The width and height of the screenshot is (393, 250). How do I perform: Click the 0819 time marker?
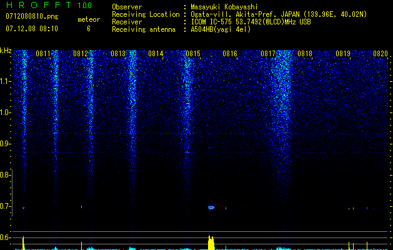point(343,53)
